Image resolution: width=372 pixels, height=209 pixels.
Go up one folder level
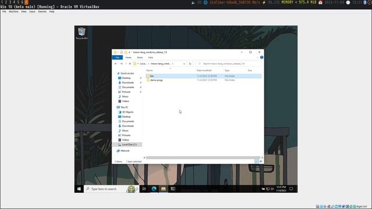pos(130,64)
